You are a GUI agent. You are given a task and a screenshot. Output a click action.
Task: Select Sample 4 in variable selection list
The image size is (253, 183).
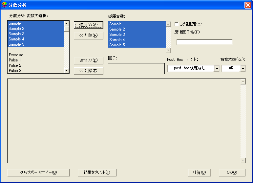pyautogui.click(x=36, y=39)
